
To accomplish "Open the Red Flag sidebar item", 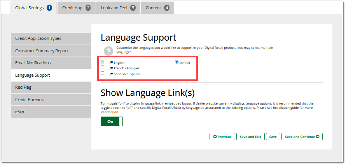I will [x=51, y=87].
